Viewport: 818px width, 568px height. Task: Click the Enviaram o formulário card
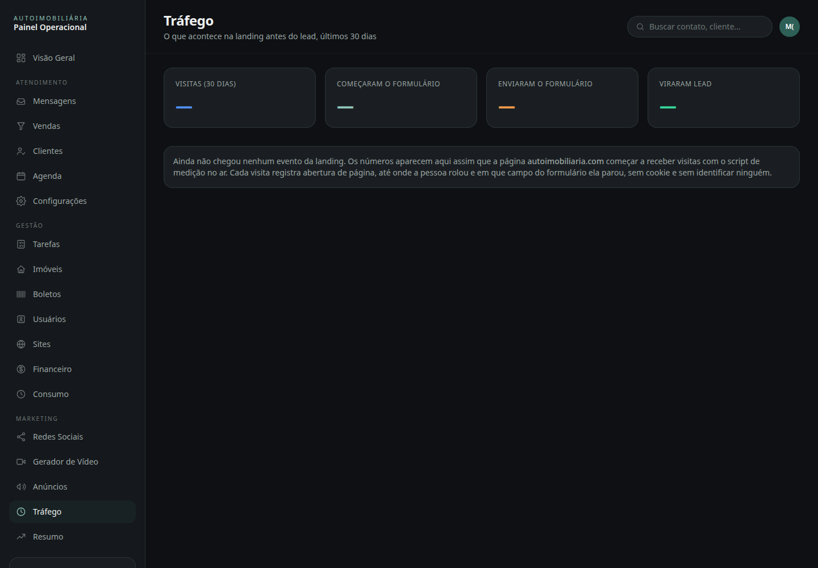tap(562, 98)
